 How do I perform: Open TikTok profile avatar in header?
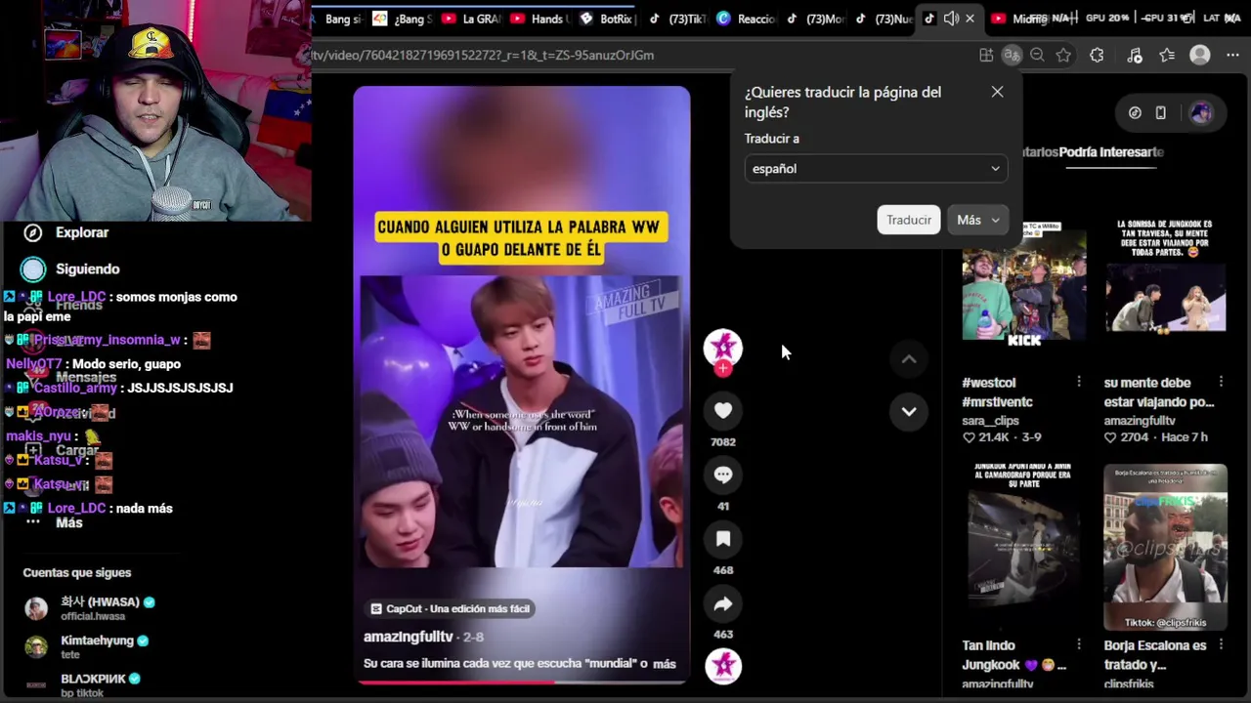click(x=1200, y=113)
